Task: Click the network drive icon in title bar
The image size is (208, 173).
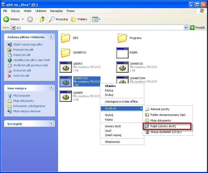Action: [3, 5]
